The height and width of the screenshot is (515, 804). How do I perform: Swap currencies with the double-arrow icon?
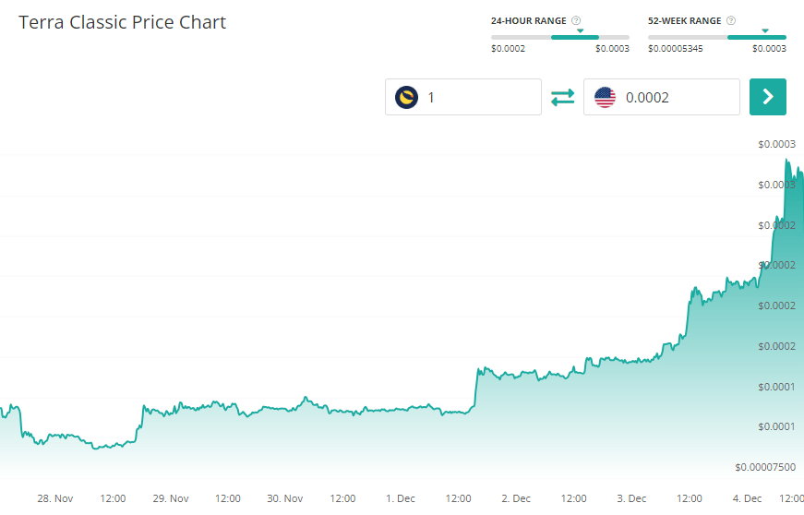[x=562, y=97]
